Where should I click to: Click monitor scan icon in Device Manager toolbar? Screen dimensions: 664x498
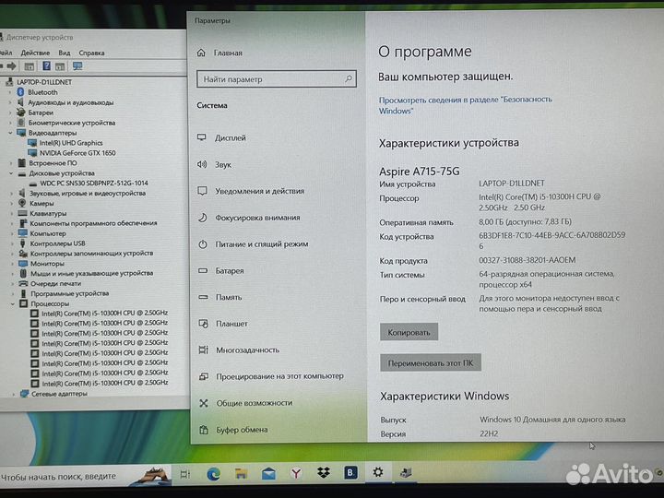77,66
